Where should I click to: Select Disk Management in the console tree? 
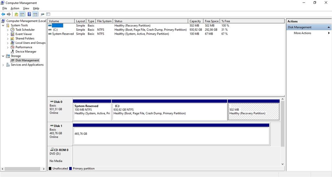[27, 60]
